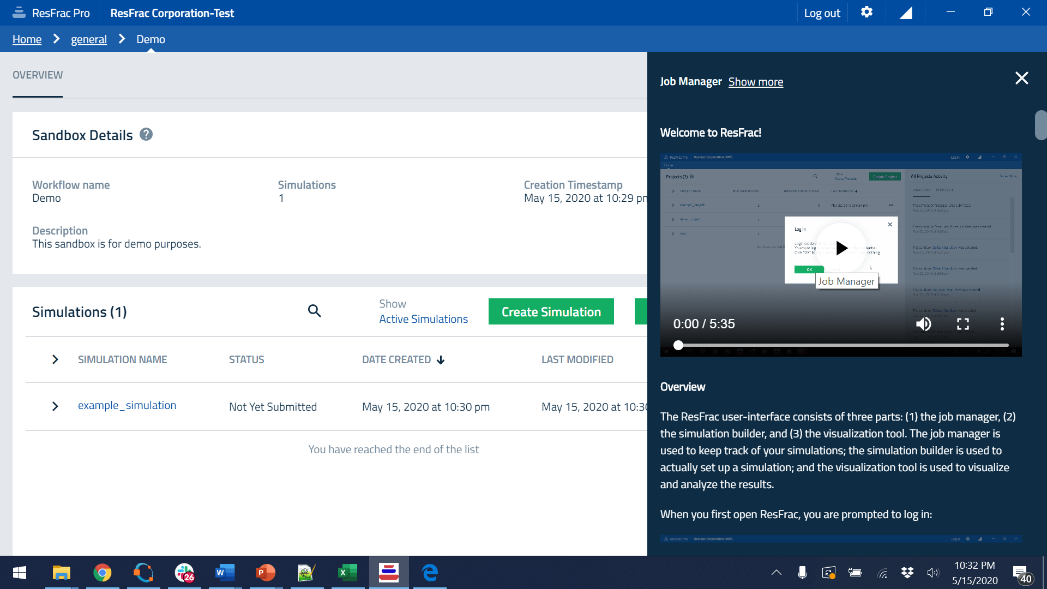Image resolution: width=1047 pixels, height=589 pixels.
Task: Click the Not Yet Submitted status cell
Action: (x=273, y=407)
